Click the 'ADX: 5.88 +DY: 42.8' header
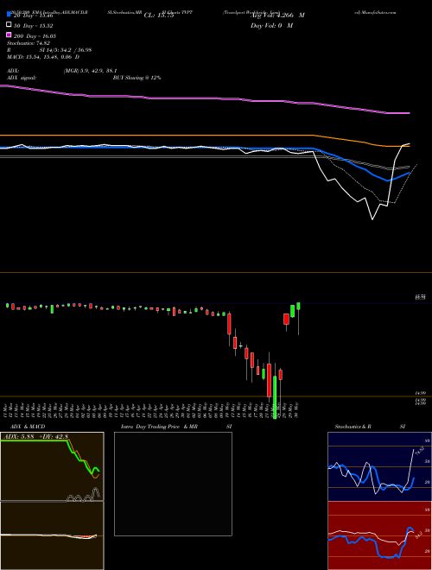The image size is (432, 570). (x=35, y=436)
